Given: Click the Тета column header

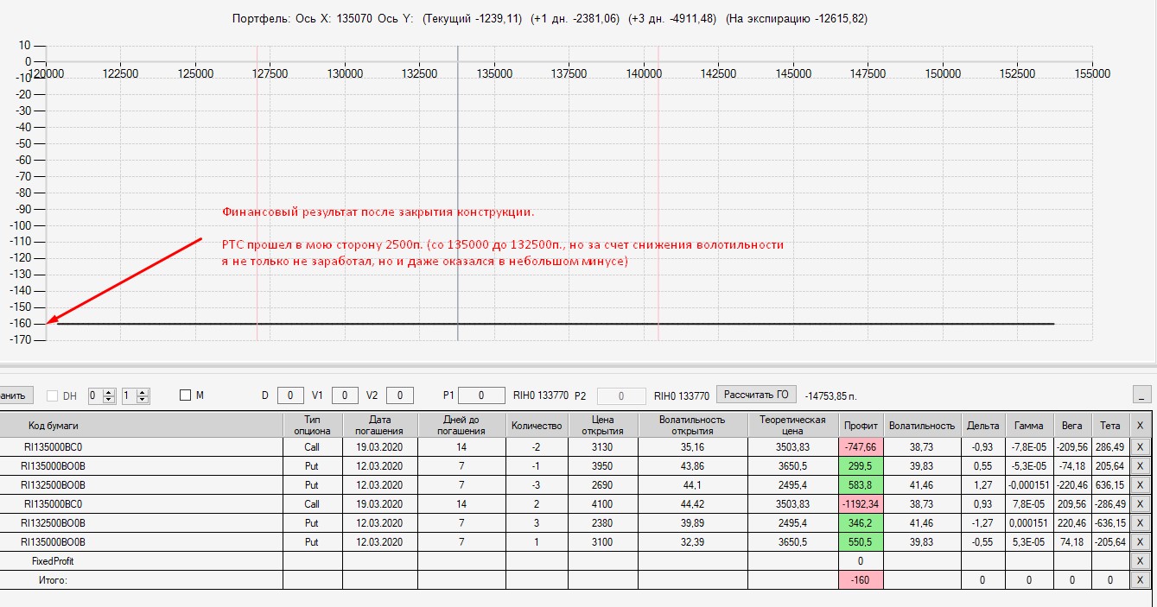Looking at the screenshot, I should [1110, 425].
